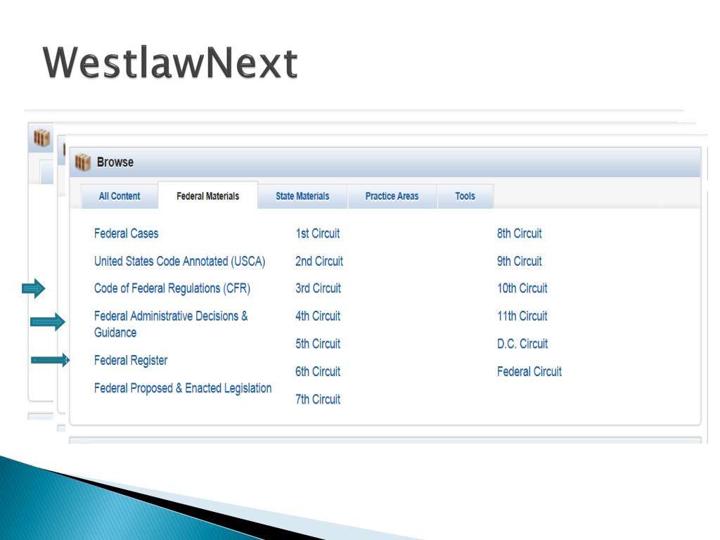Open the Federal Cases link

click(x=127, y=233)
